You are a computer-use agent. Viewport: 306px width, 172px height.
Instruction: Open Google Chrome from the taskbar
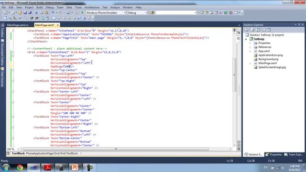click(20, 168)
